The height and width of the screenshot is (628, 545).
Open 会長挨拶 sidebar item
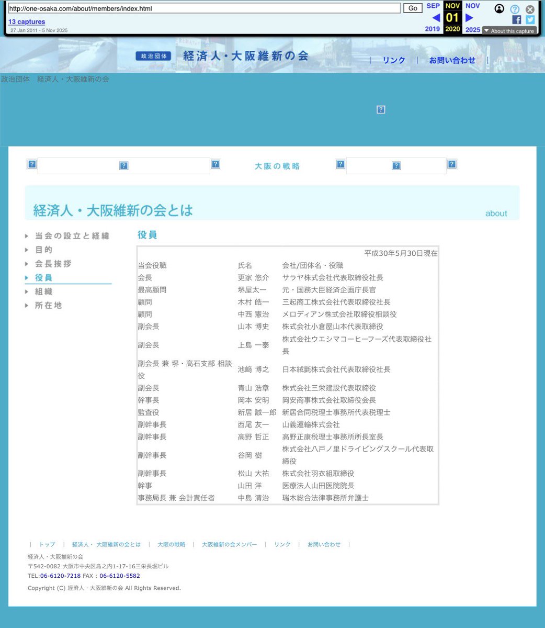click(53, 264)
